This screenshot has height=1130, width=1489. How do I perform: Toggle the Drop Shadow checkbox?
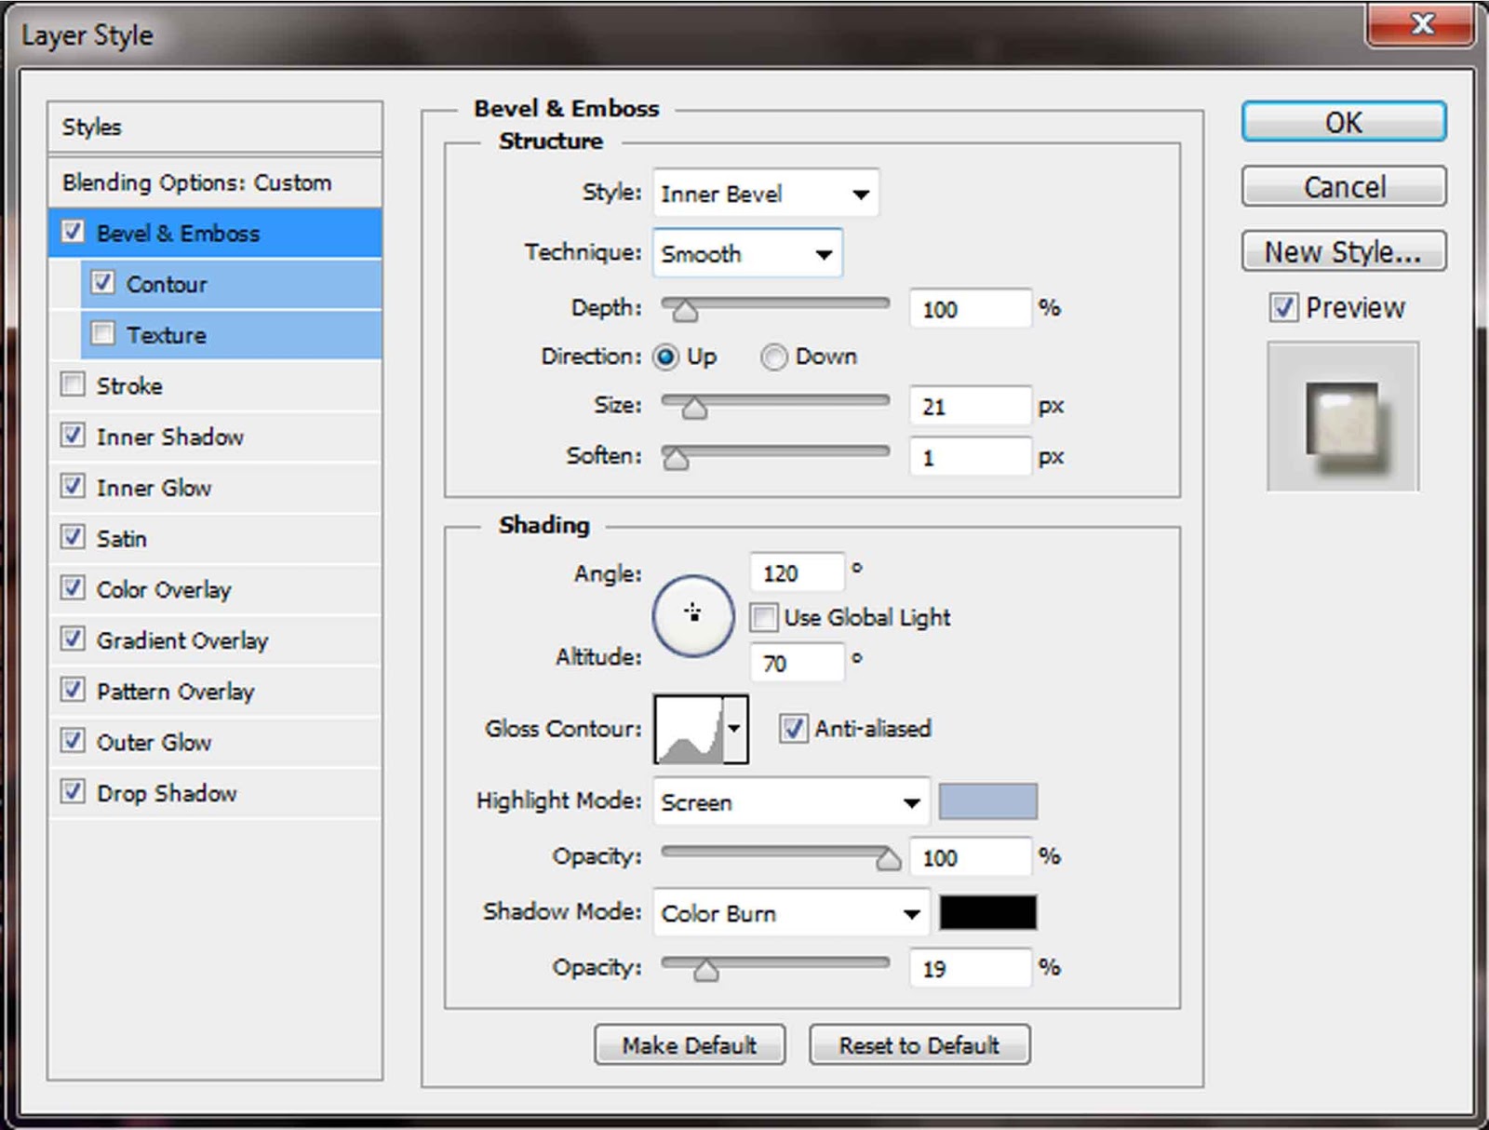73,792
